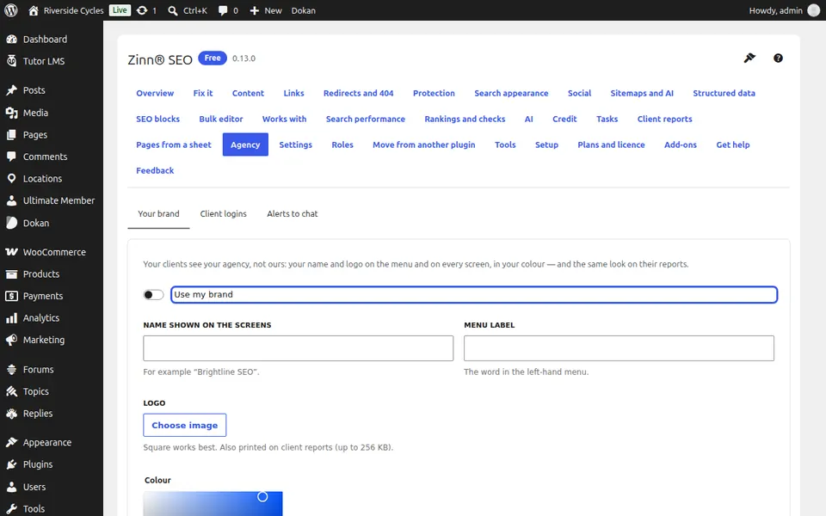Open the help question mark icon
826x516 pixels.
click(778, 58)
